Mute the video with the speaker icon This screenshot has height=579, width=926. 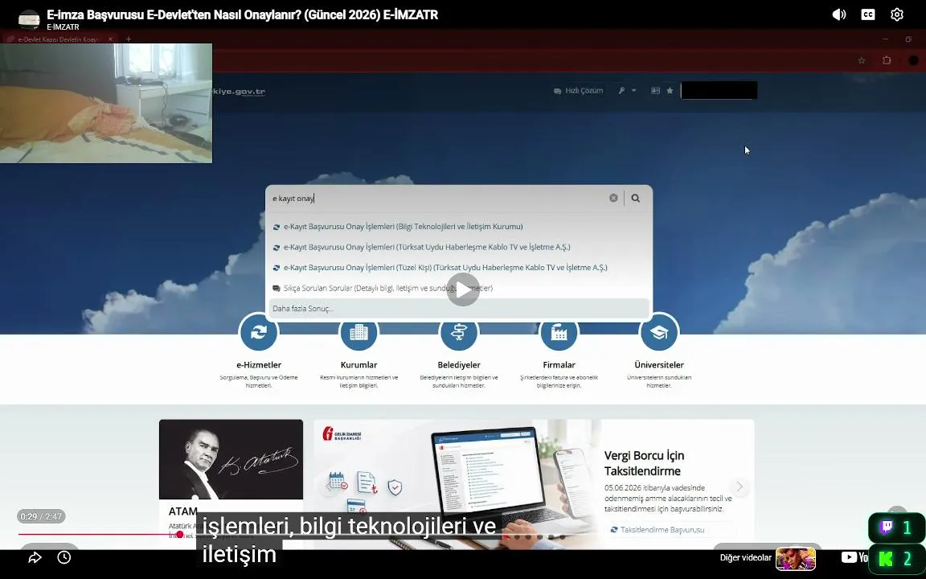(x=838, y=14)
